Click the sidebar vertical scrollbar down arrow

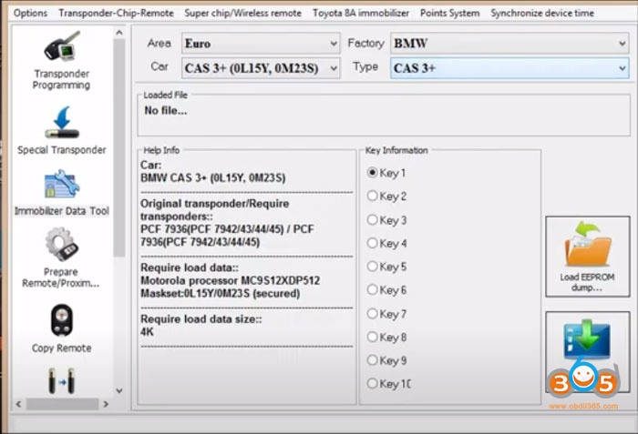pos(118,390)
